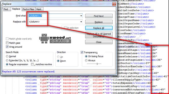Open the Find in Files tab

pyautogui.click(x=28, y=9)
